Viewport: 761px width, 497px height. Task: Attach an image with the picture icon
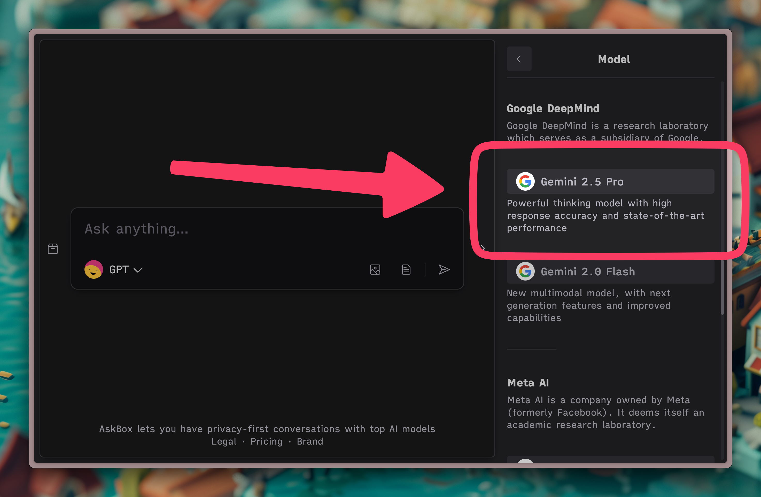[x=375, y=270]
